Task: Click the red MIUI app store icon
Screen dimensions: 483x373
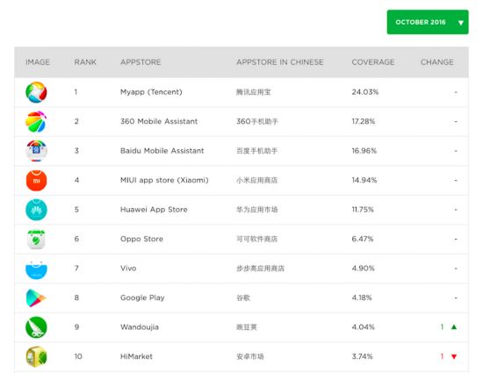Action: 36,180
